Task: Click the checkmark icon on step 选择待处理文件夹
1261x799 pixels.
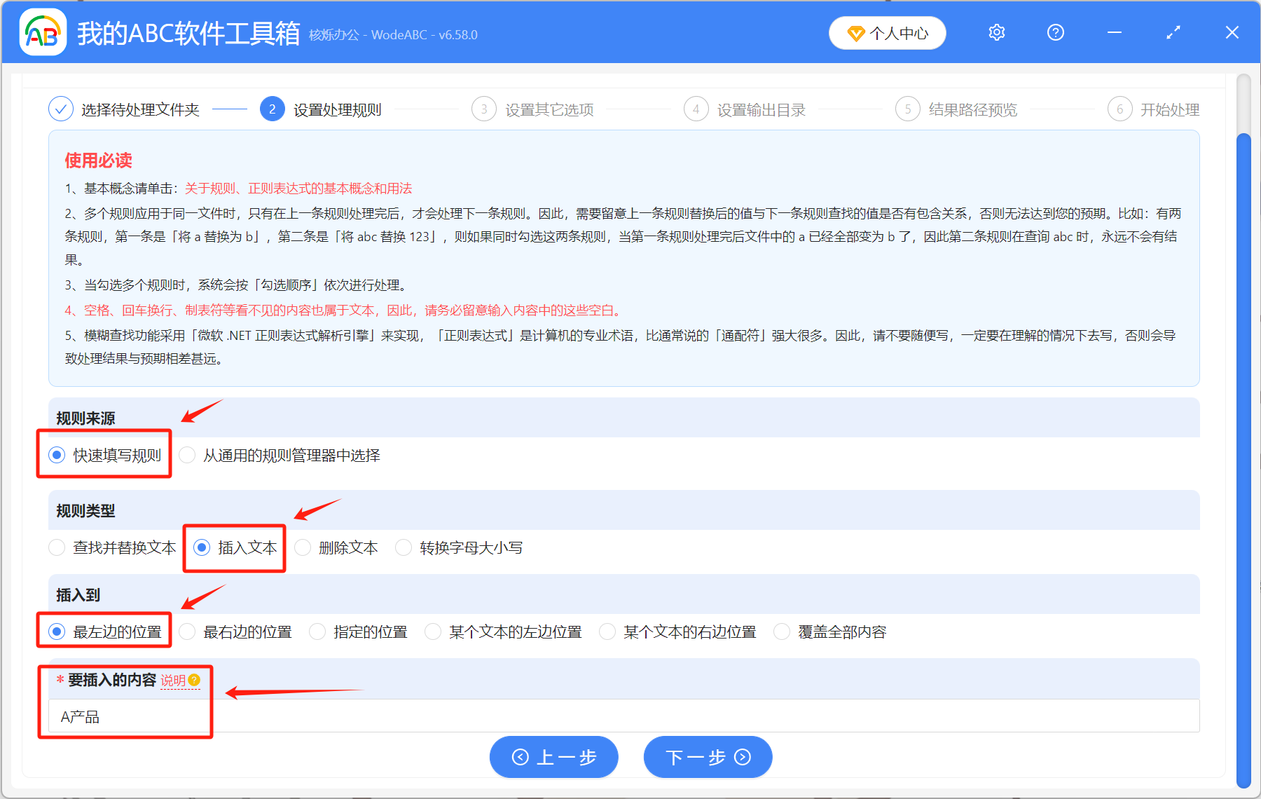Action: click(60, 109)
